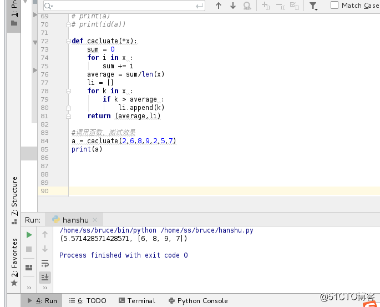
Task: Click Down the stack trace arrow
Action: pos(45,249)
